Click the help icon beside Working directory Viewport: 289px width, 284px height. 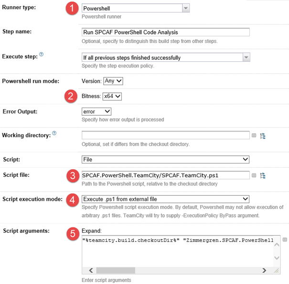54,133
